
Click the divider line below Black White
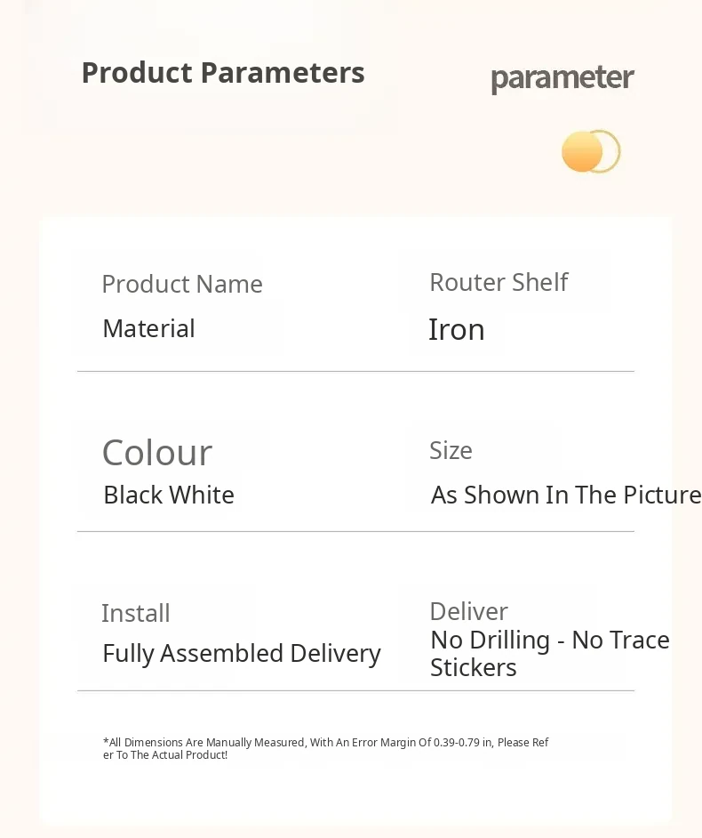pos(355,531)
